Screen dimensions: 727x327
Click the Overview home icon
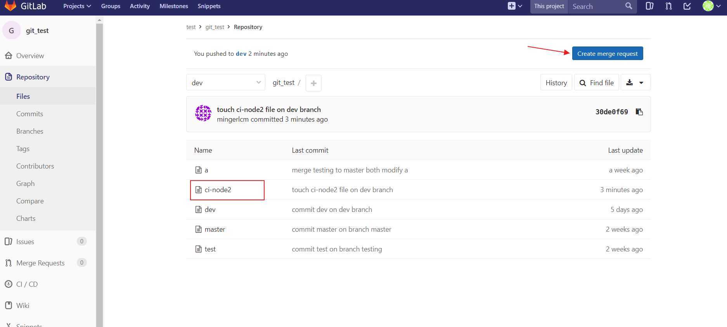(x=9, y=55)
